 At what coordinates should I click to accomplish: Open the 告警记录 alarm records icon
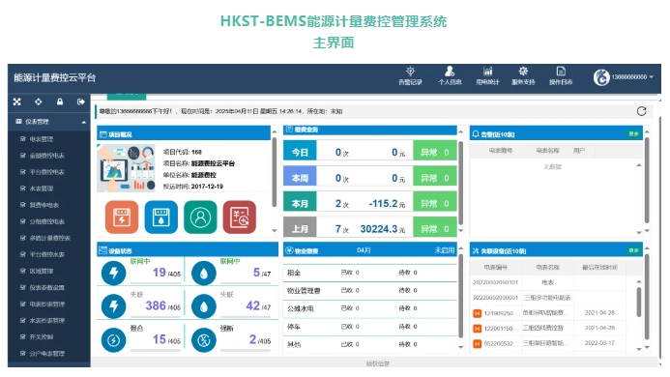tap(410, 75)
